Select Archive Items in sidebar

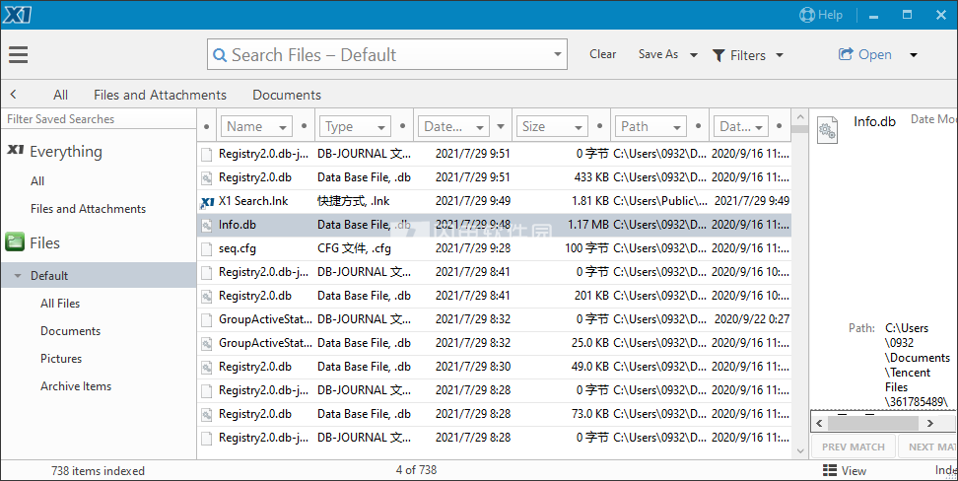(x=76, y=385)
